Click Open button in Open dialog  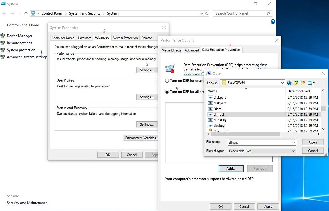coord(313,142)
